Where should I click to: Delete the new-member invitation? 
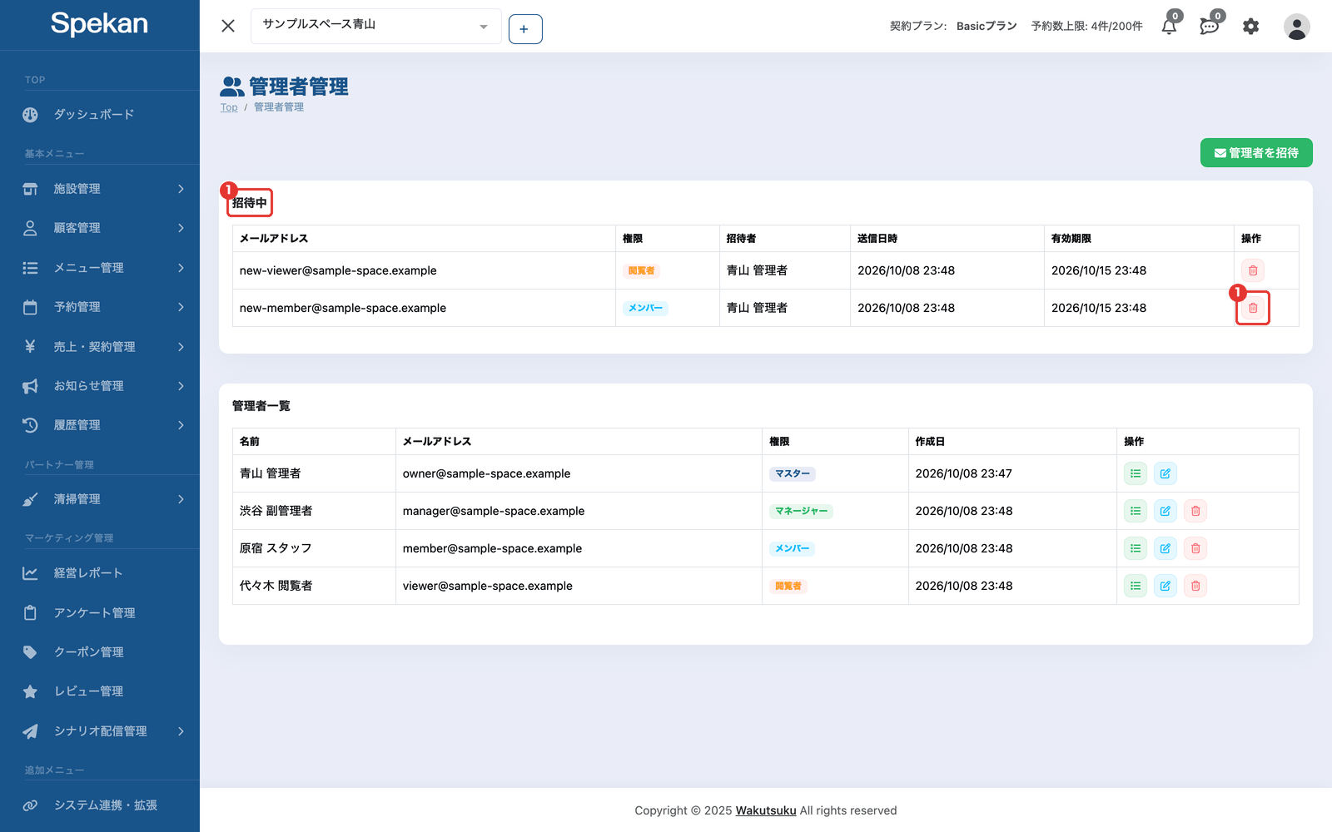coord(1253,308)
